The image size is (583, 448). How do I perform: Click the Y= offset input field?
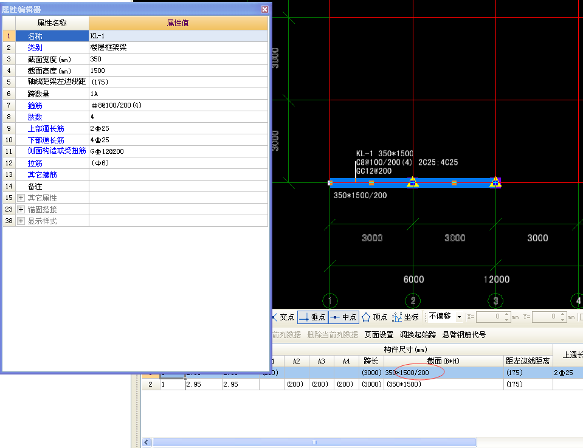(545, 317)
